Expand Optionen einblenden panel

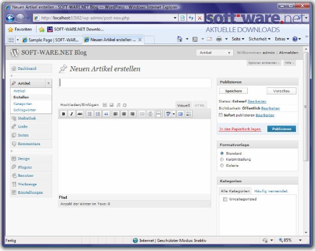[x=263, y=63]
